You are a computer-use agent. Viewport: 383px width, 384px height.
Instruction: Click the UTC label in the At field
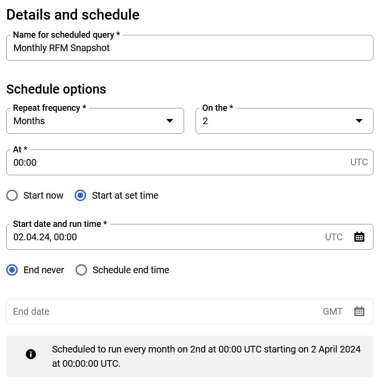pyautogui.click(x=359, y=162)
